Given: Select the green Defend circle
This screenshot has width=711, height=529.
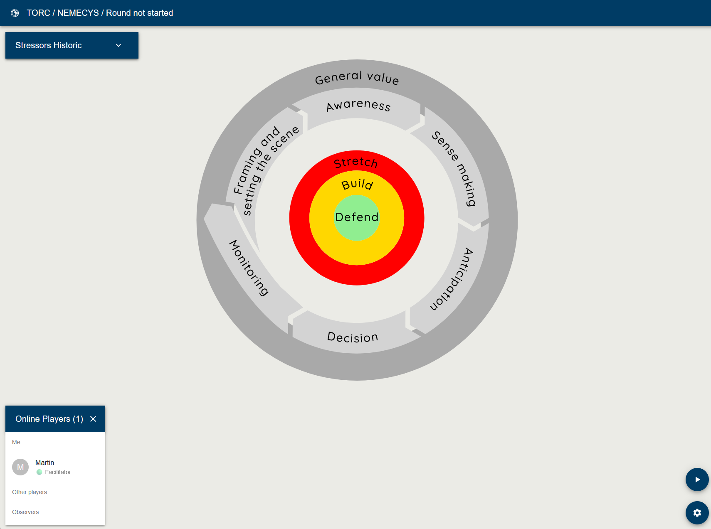Looking at the screenshot, I should pos(357,218).
